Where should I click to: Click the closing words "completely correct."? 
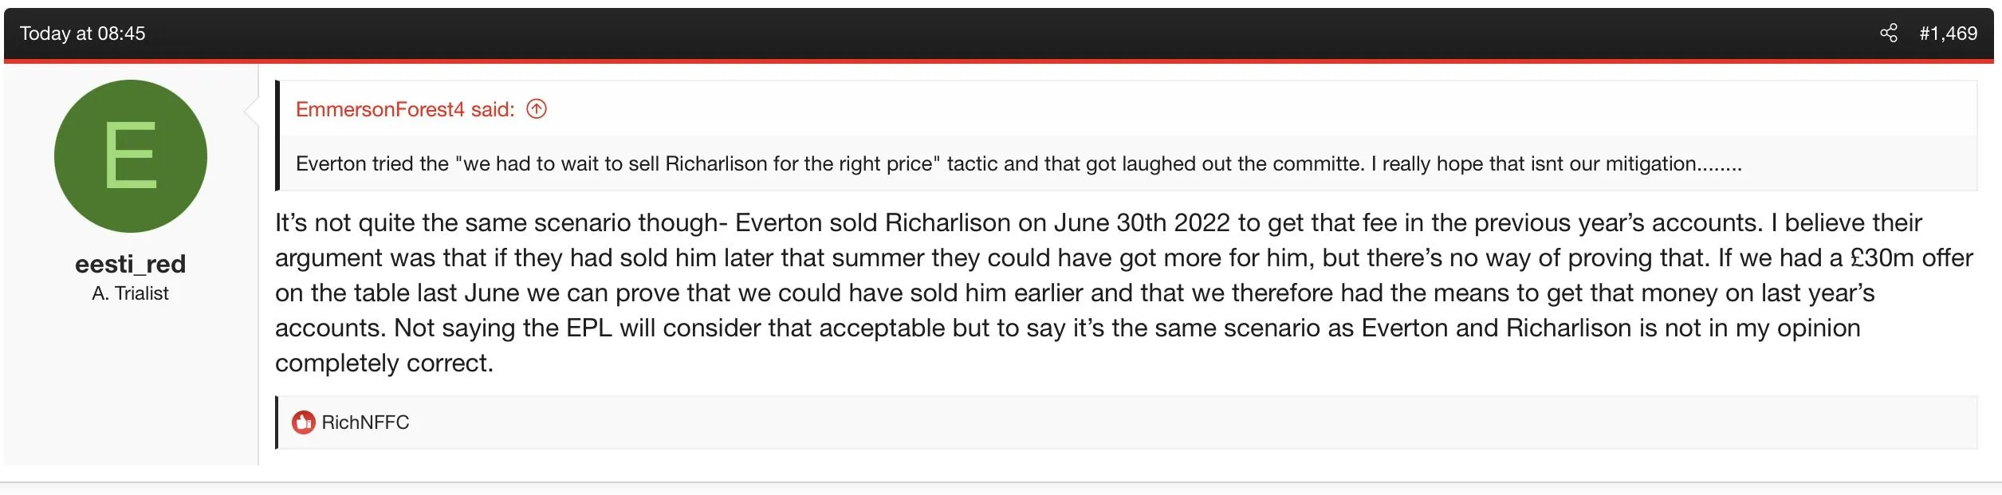tap(384, 363)
